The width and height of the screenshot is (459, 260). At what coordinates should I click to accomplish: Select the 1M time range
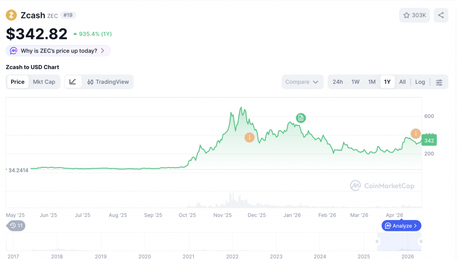372,82
